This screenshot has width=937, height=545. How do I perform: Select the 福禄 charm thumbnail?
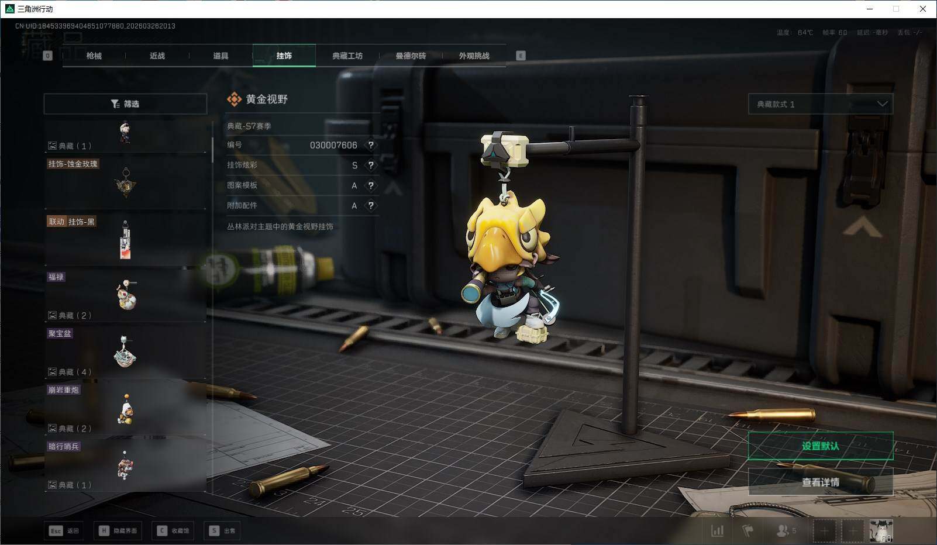click(x=125, y=295)
